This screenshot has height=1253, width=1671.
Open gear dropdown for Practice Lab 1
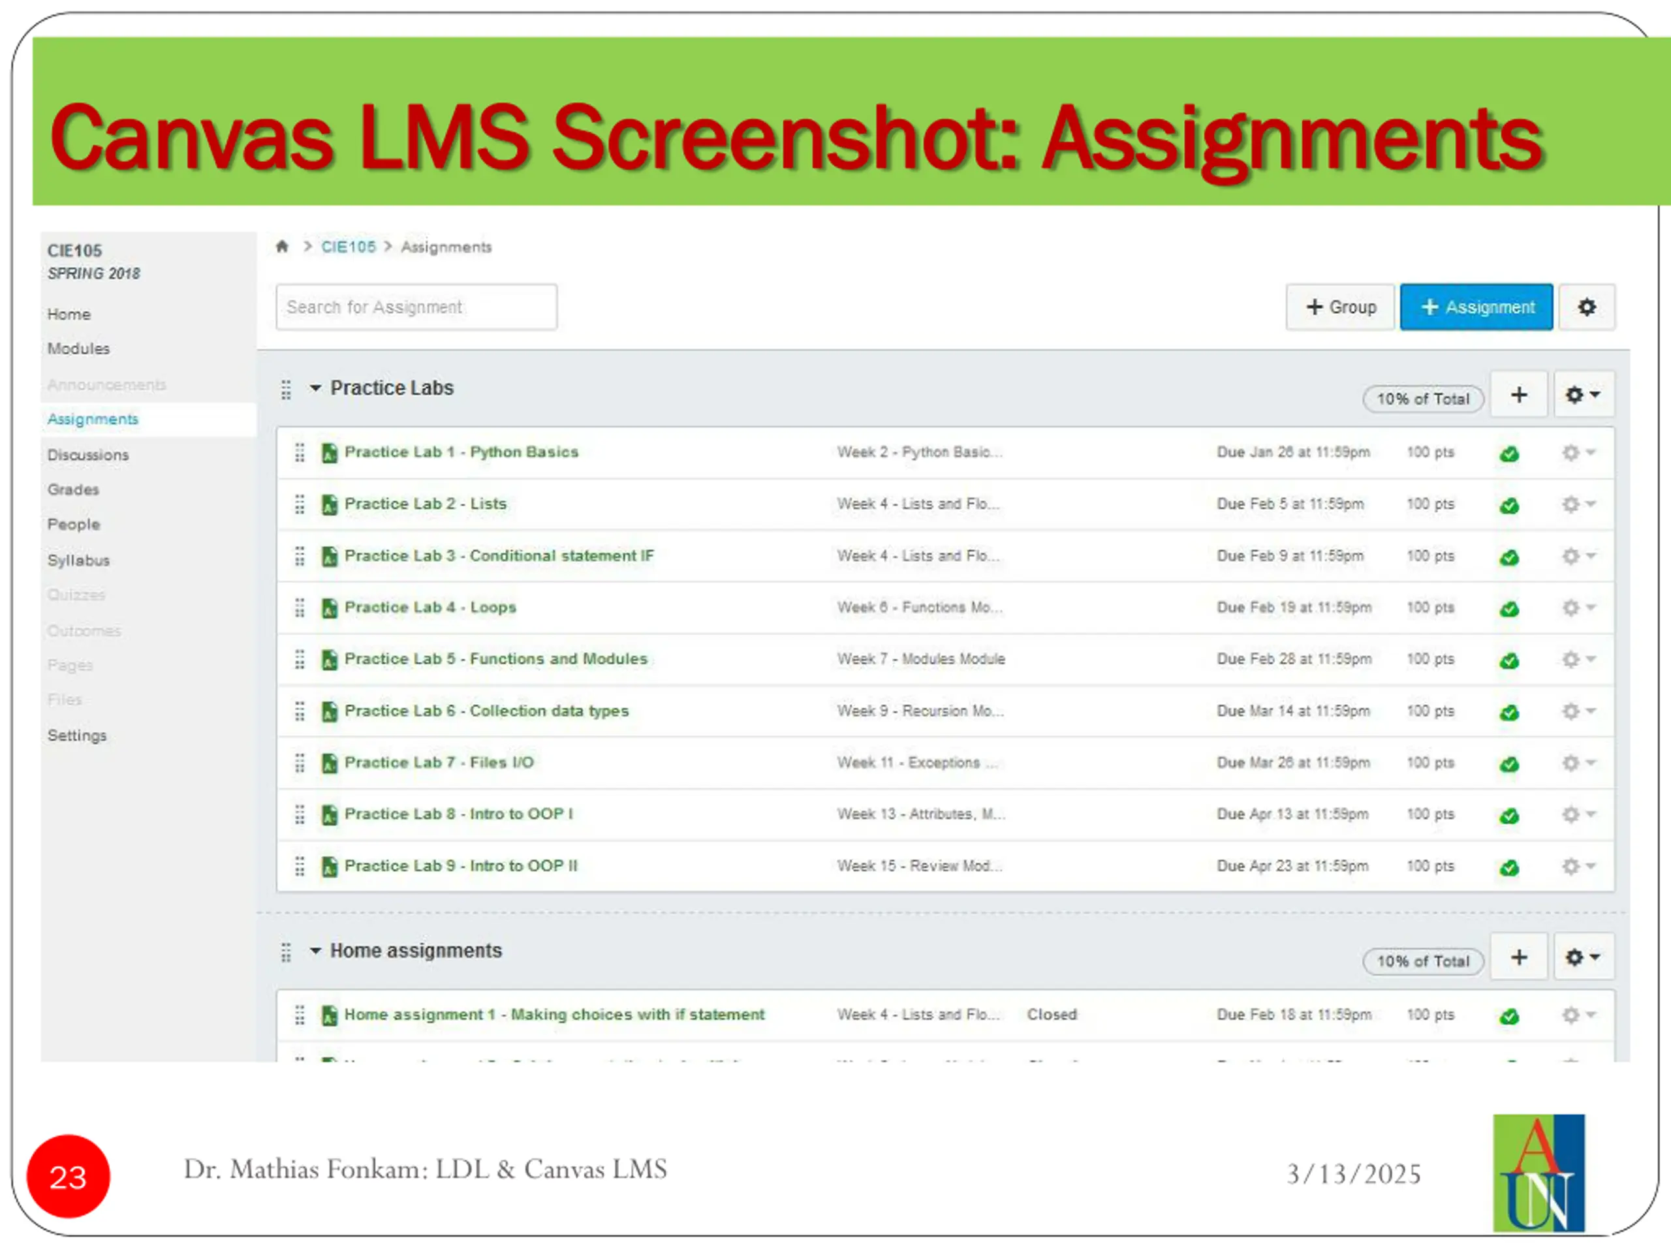click(1579, 452)
